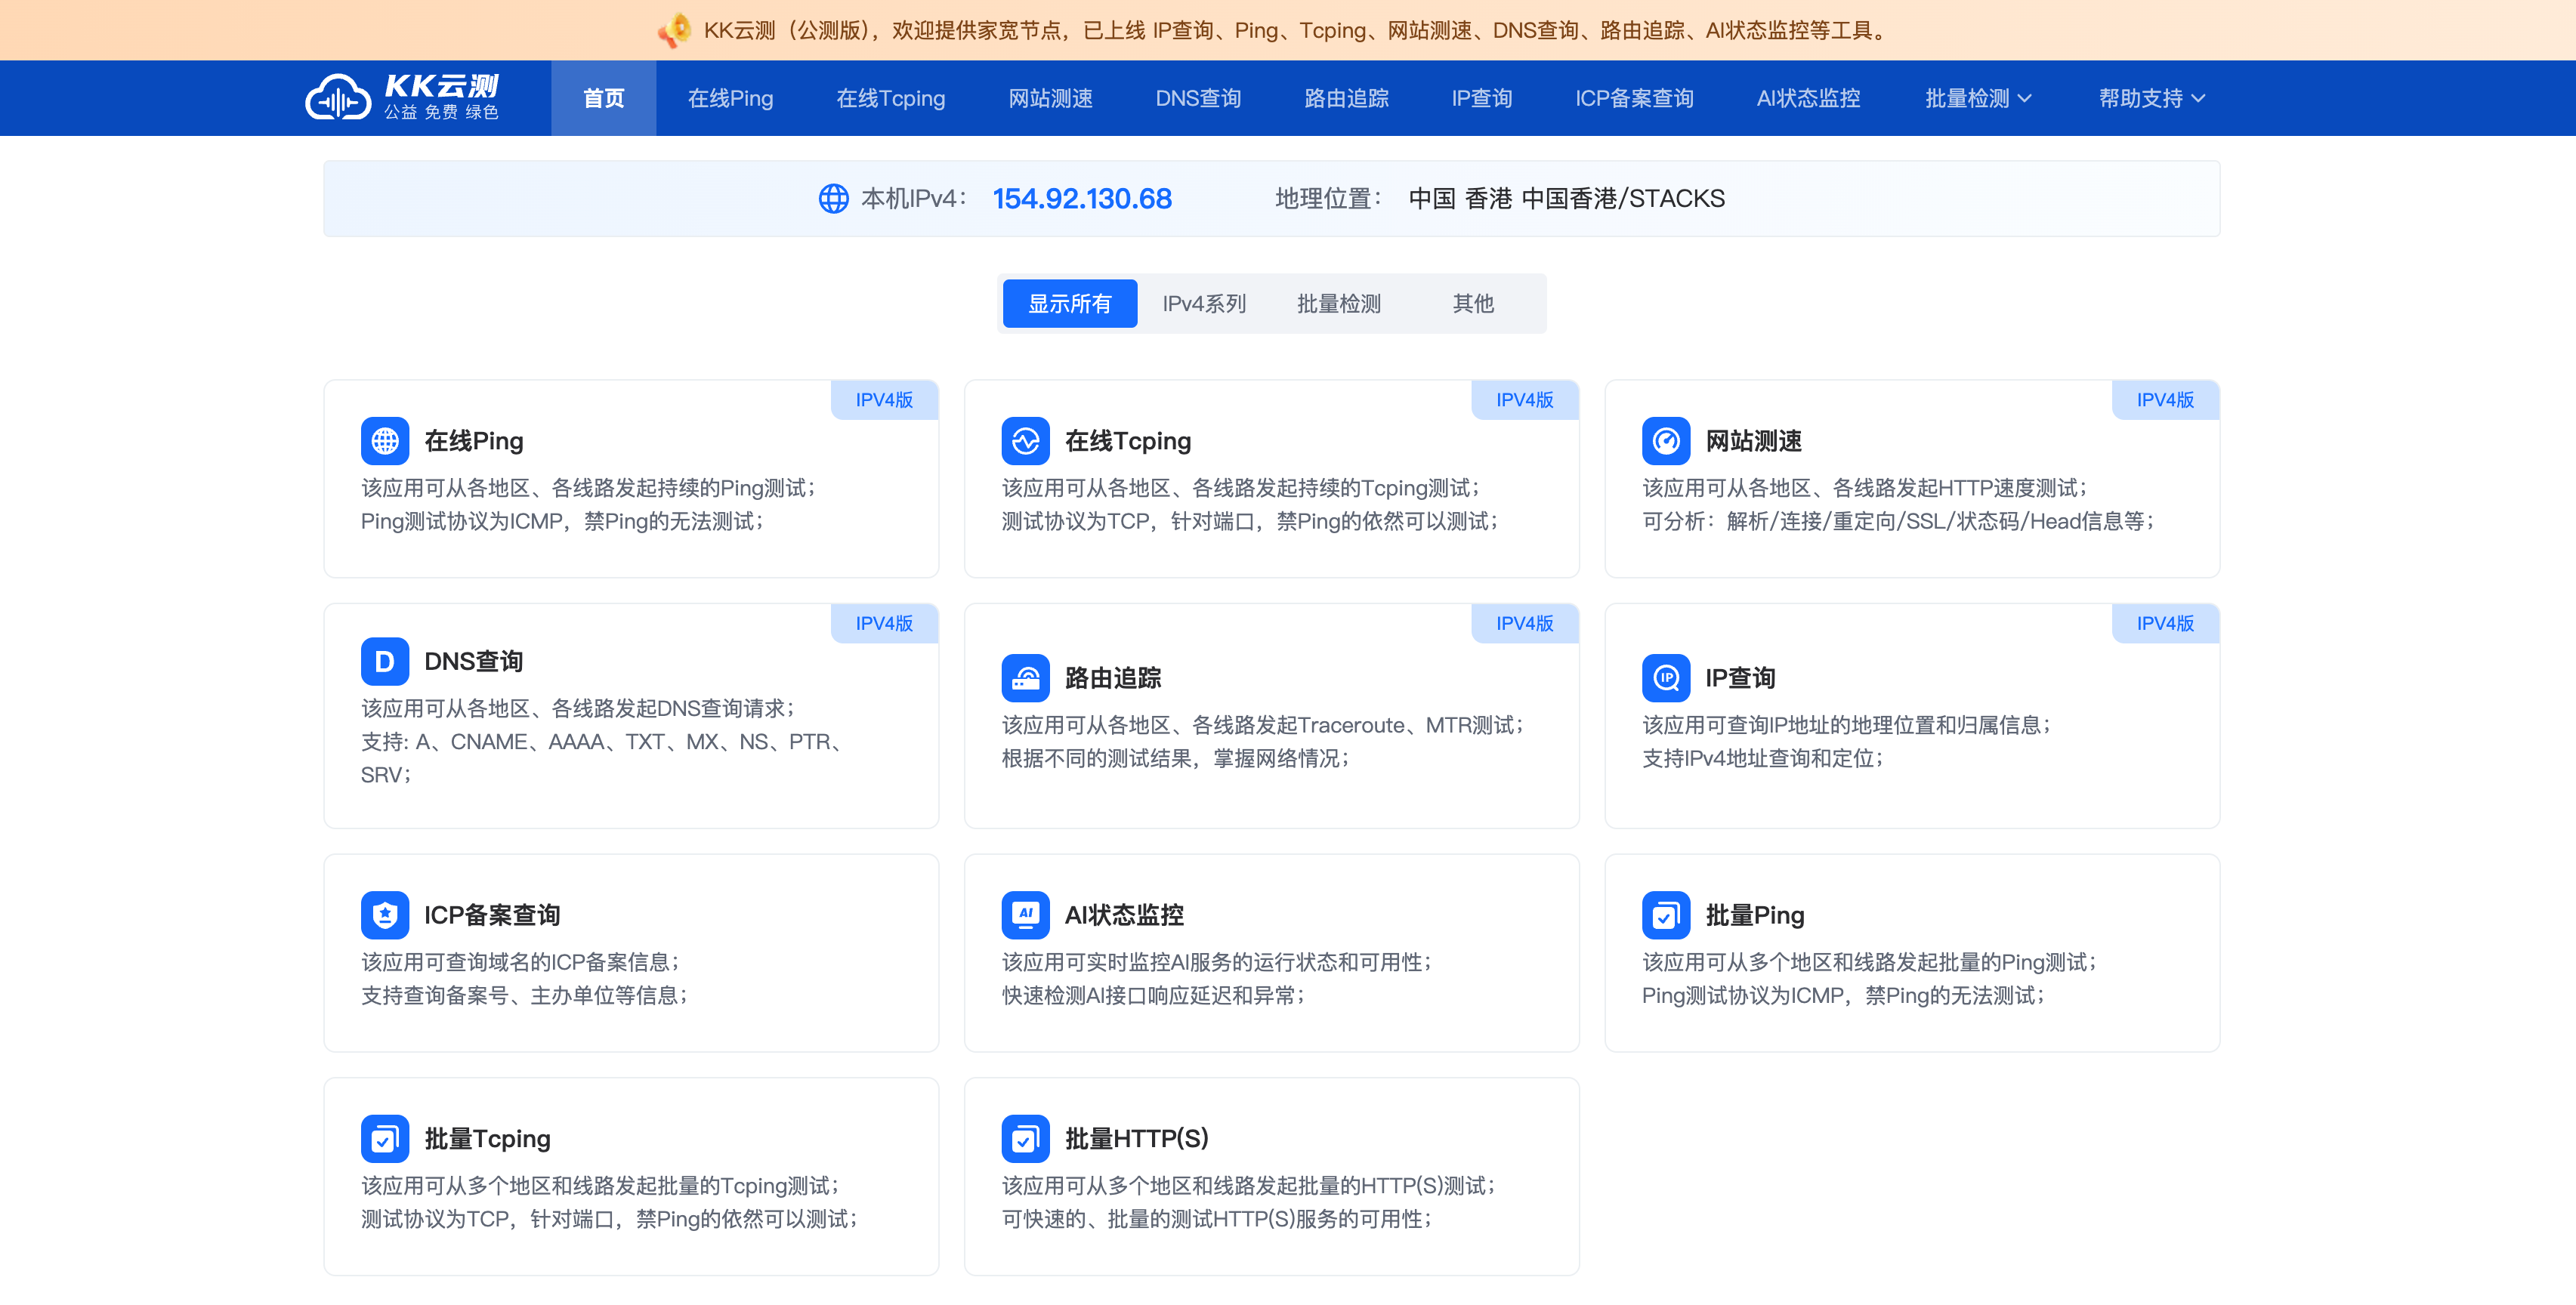Click the IP查询 card IP icon

tap(1666, 678)
